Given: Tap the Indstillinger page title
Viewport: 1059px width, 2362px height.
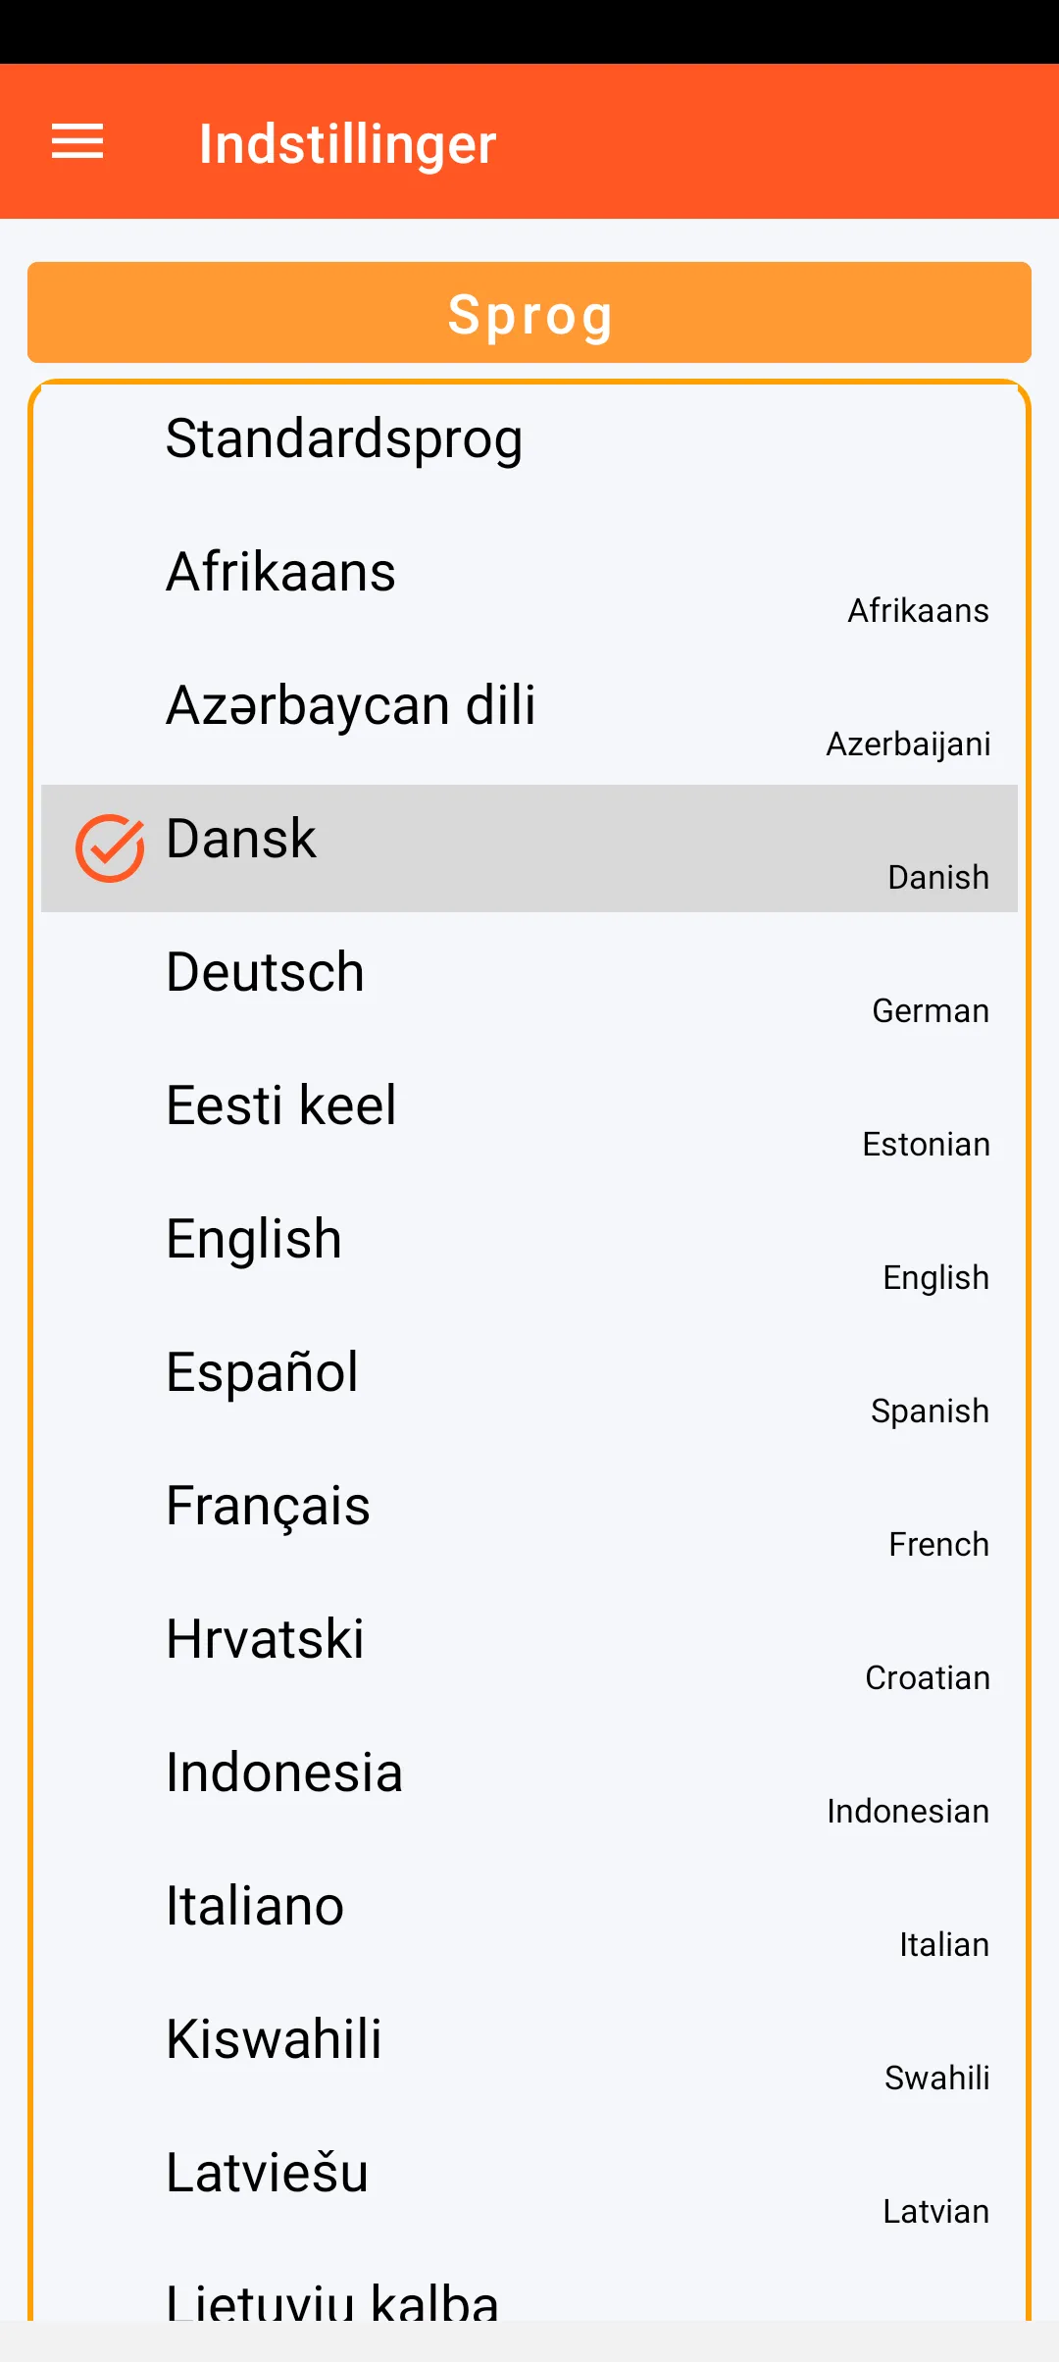Looking at the screenshot, I should pos(347,144).
